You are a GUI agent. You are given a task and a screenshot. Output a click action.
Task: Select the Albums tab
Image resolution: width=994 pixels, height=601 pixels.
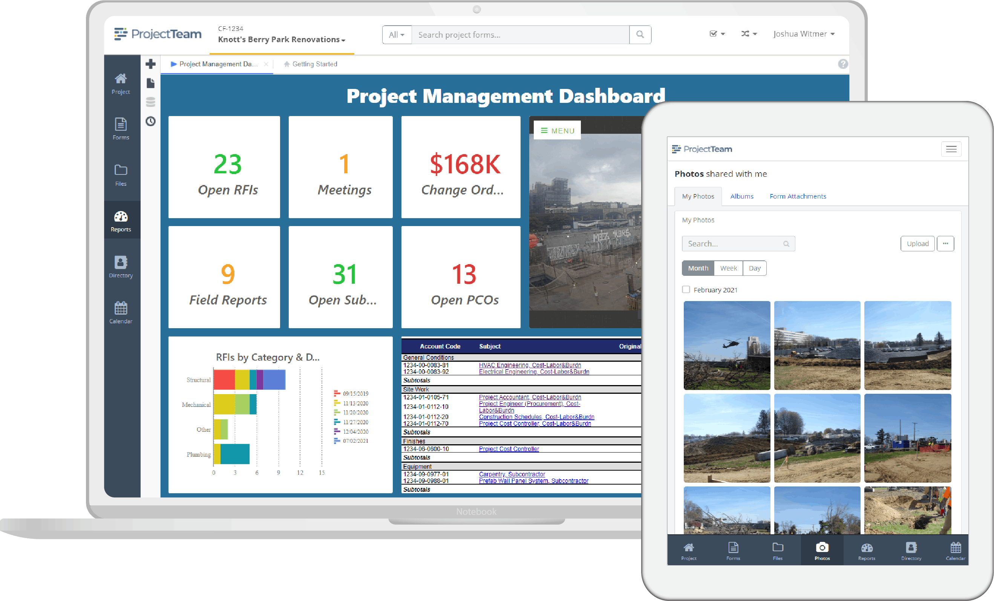click(x=741, y=196)
